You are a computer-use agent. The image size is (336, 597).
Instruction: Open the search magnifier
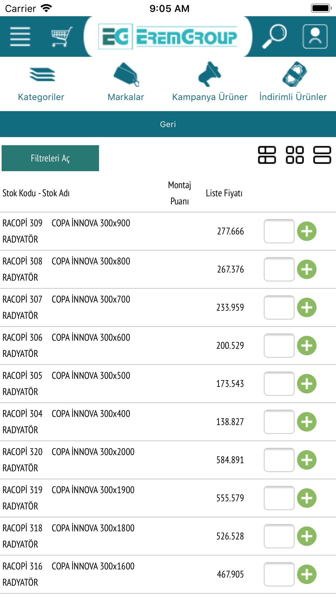[x=274, y=37]
